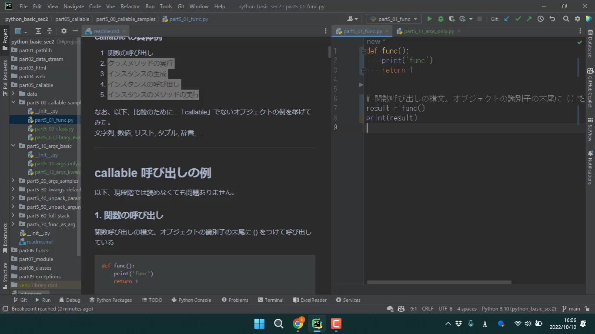The height and width of the screenshot is (334, 595).
Task: Click the Git update project arrow
Action: 507,19
